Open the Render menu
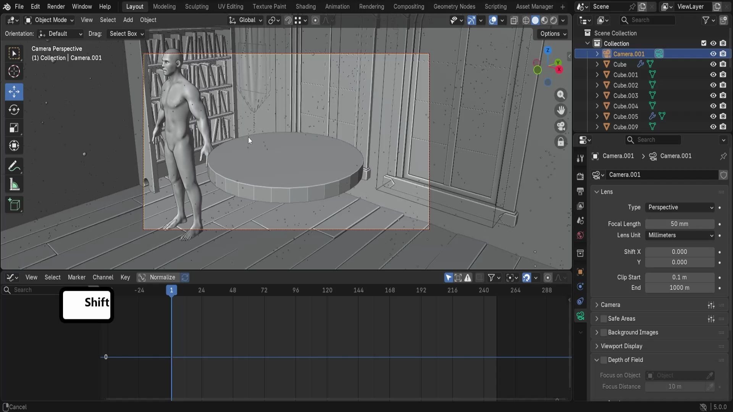733x412 pixels. (x=56, y=6)
